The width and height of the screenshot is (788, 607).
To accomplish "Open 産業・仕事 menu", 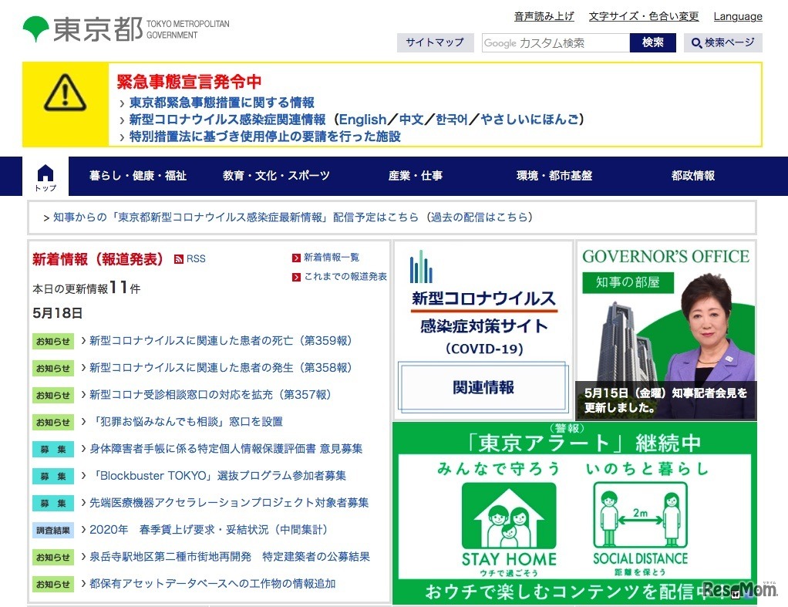I will 415,176.
